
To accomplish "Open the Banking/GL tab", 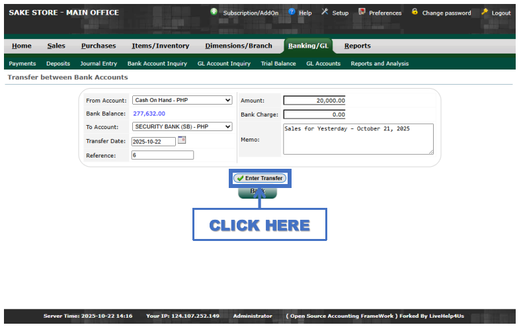I will click(x=309, y=46).
